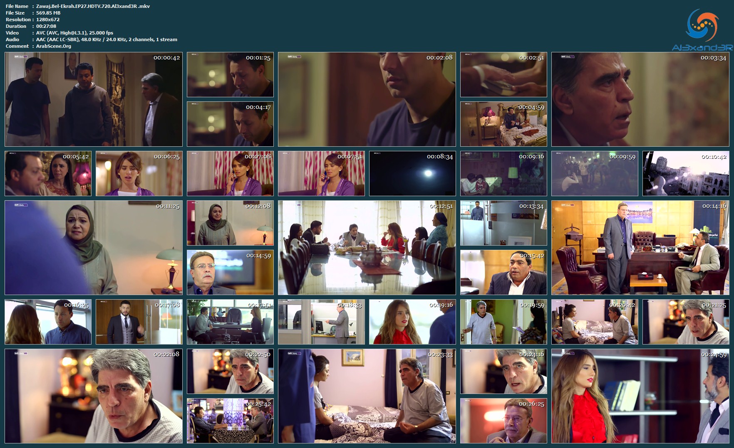The width and height of the screenshot is (734, 448).
Task: Select the frame at 00:01:25
Action: point(230,75)
